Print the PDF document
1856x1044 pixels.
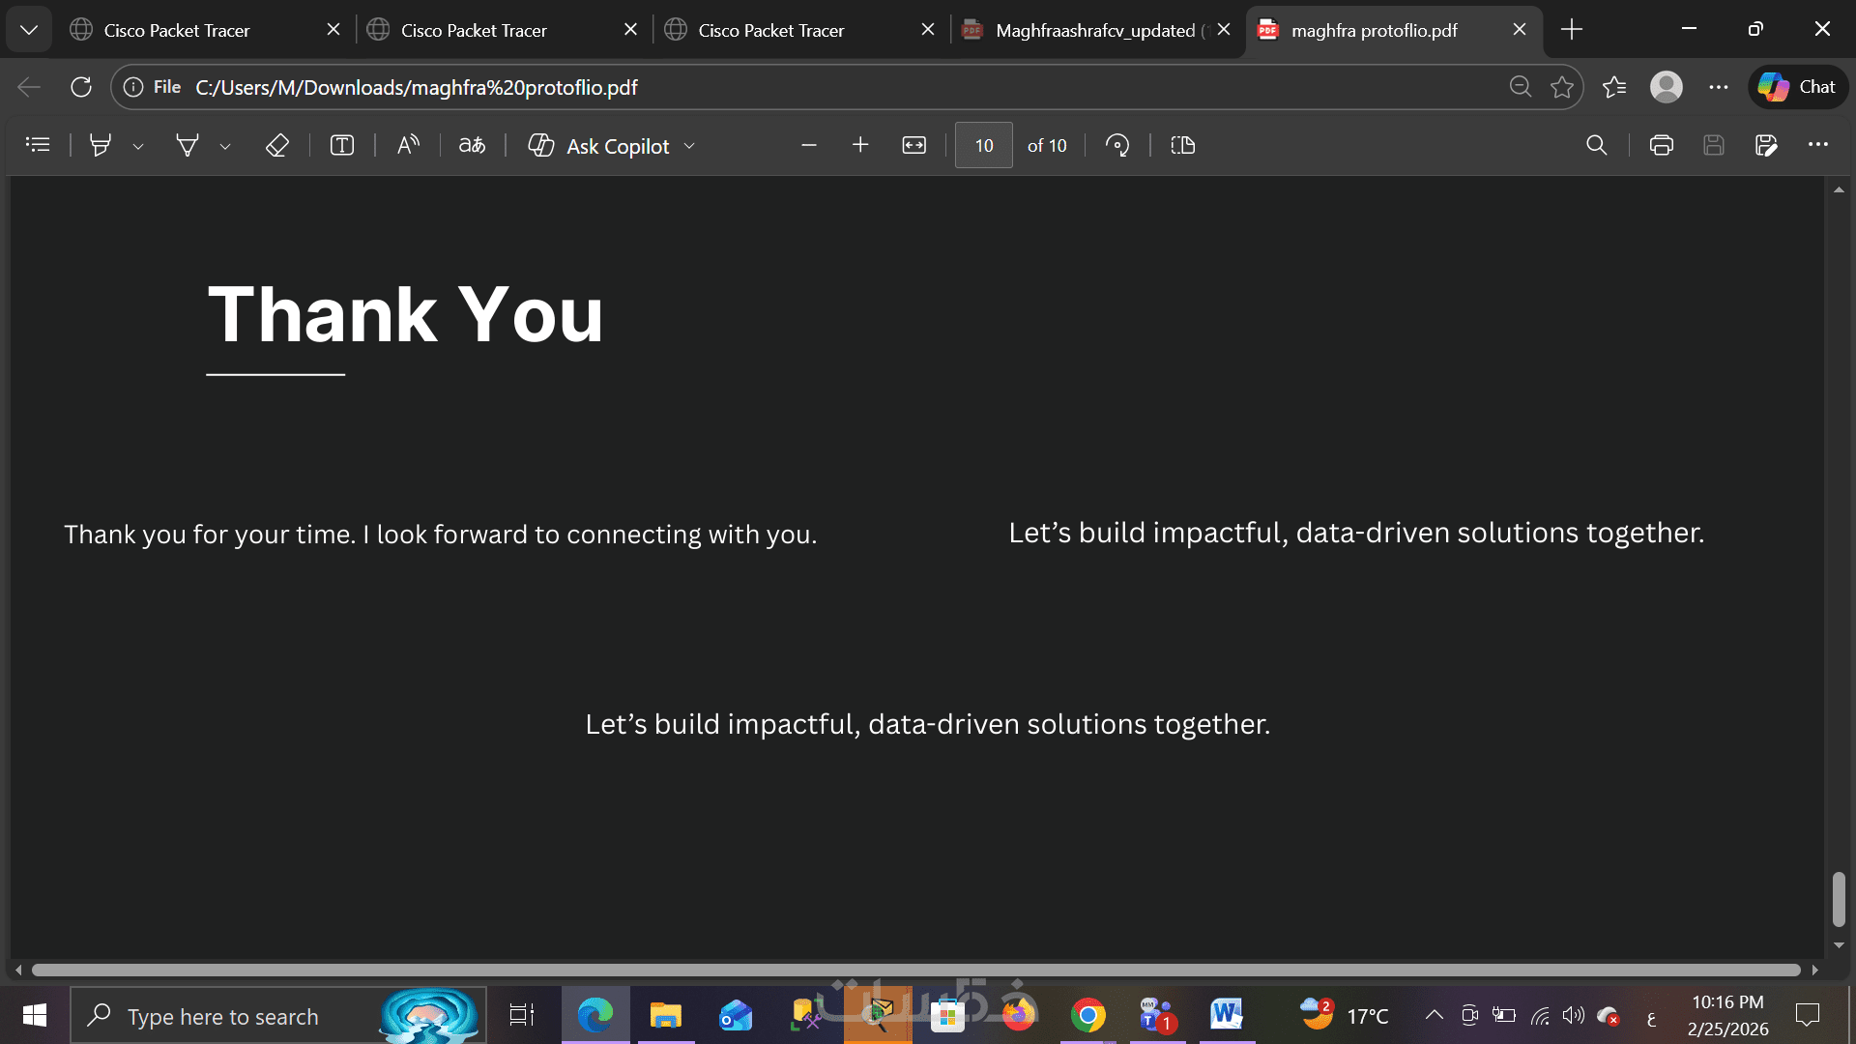click(1661, 145)
